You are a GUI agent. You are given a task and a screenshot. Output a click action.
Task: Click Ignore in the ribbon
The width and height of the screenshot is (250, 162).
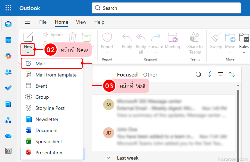53,35
